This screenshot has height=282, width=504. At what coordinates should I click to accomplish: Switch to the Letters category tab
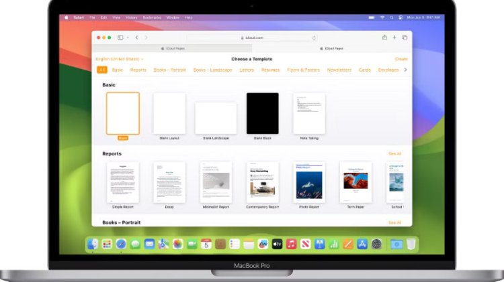247,70
